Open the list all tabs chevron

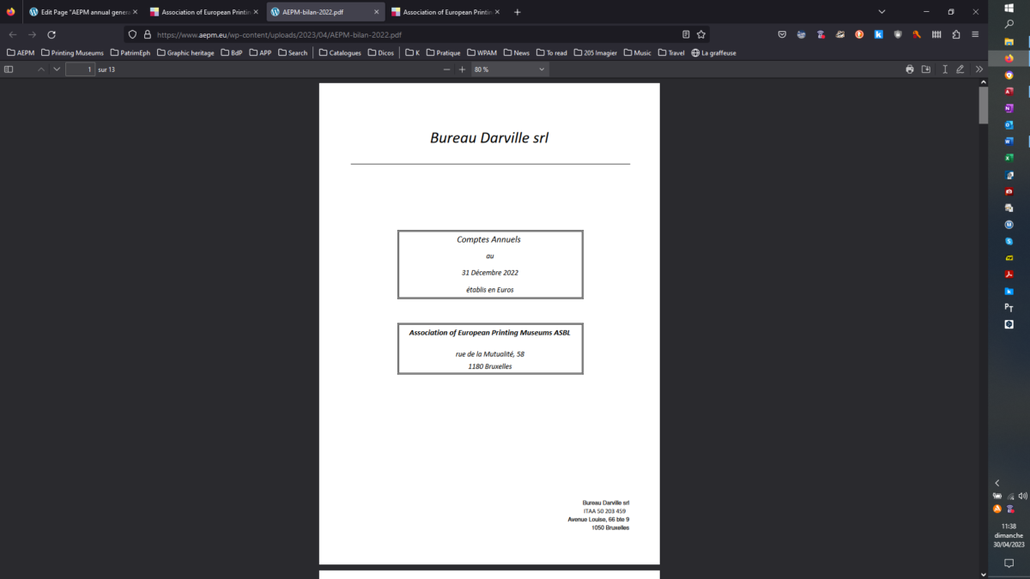[x=882, y=12]
